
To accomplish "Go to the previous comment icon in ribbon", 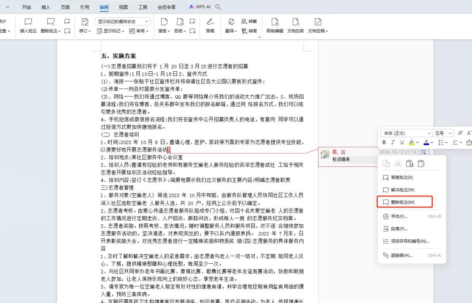I will coord(67,22).
